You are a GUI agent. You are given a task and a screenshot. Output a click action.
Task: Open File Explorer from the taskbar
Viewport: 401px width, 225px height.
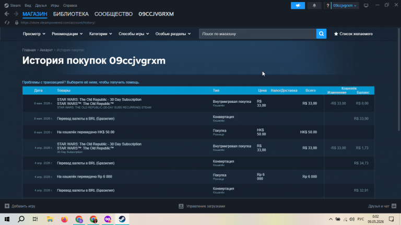click(50, 219)
